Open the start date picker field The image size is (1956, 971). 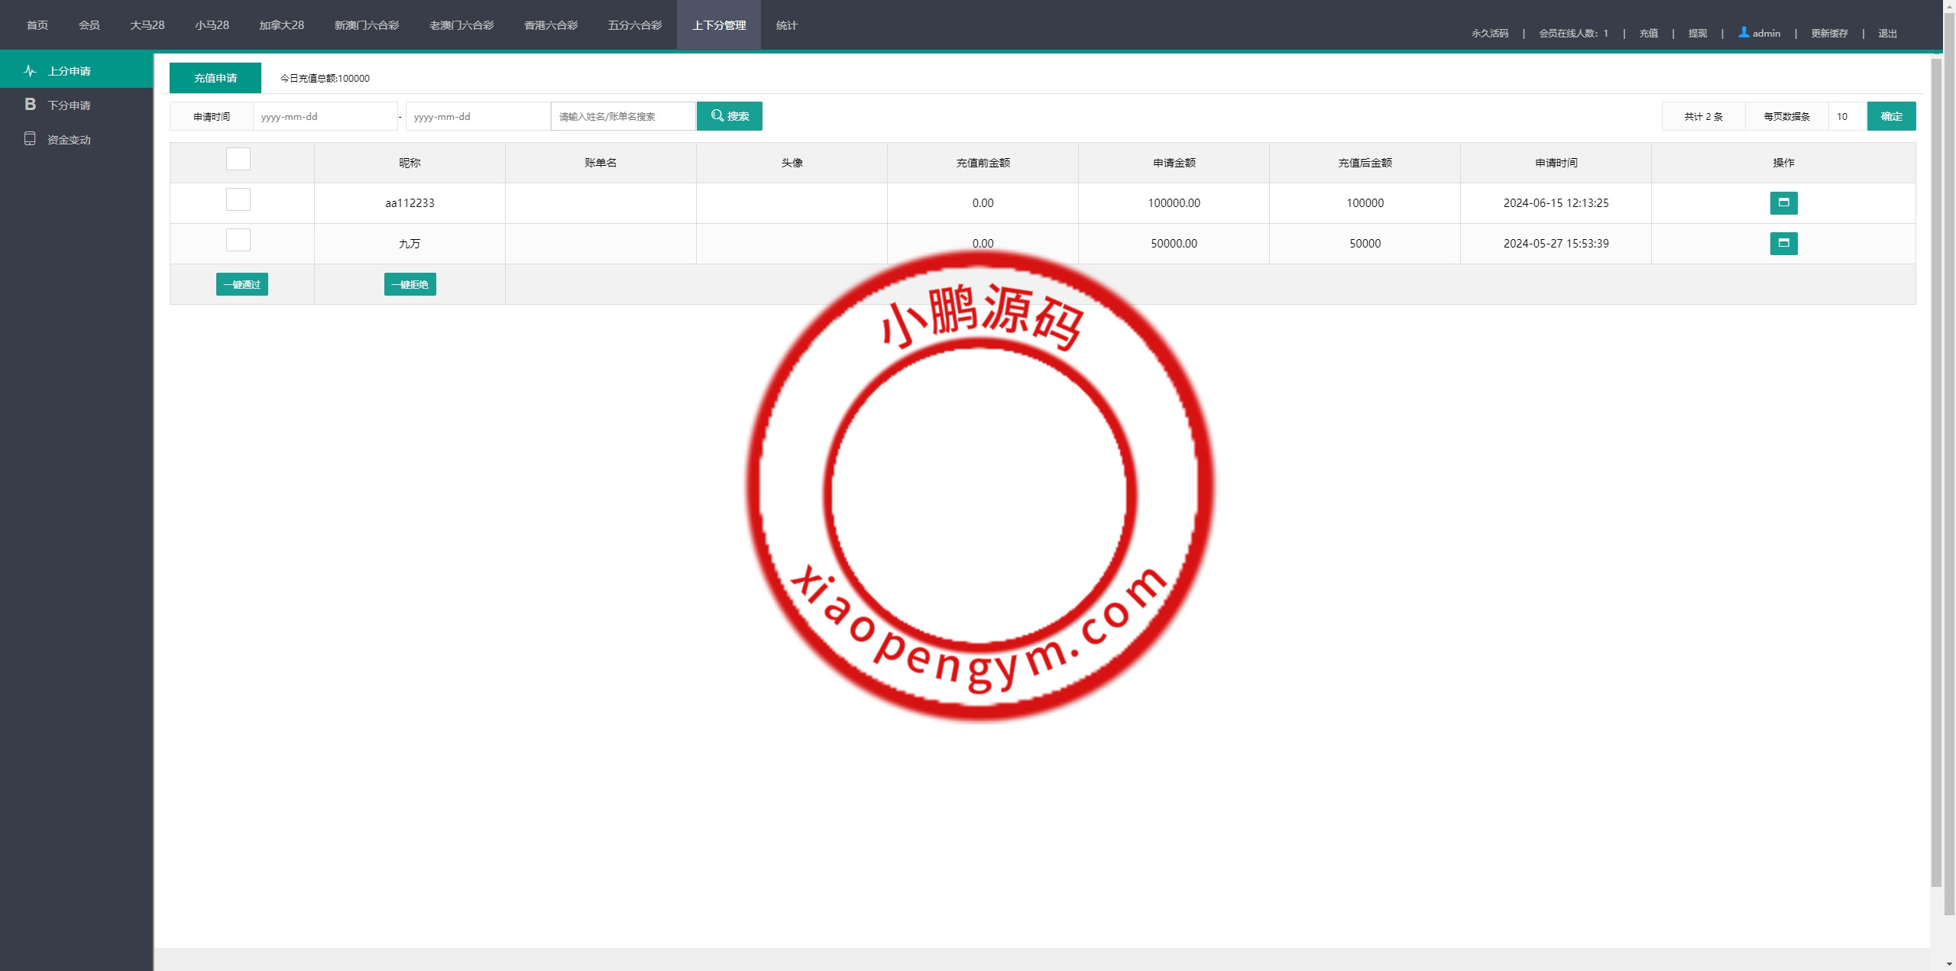(325, 117)
